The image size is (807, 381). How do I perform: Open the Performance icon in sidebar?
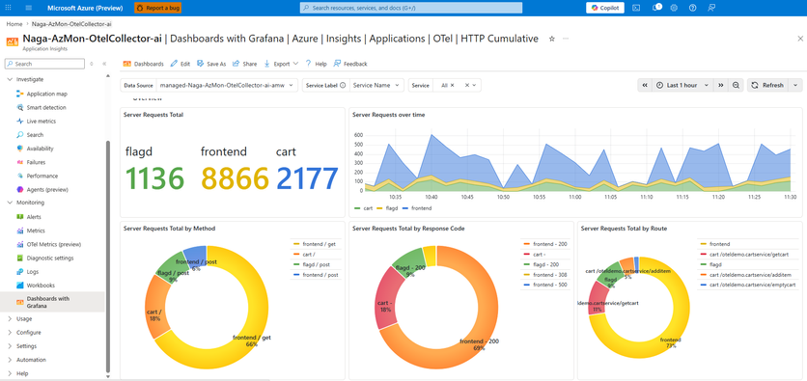(20, 176)
